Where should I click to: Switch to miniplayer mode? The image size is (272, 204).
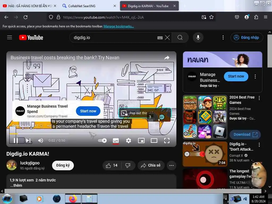click(x=141, y=141)
